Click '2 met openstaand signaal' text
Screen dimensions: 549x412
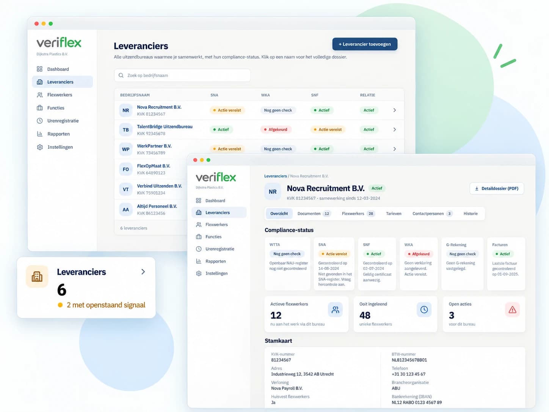(x=106, y=305)
